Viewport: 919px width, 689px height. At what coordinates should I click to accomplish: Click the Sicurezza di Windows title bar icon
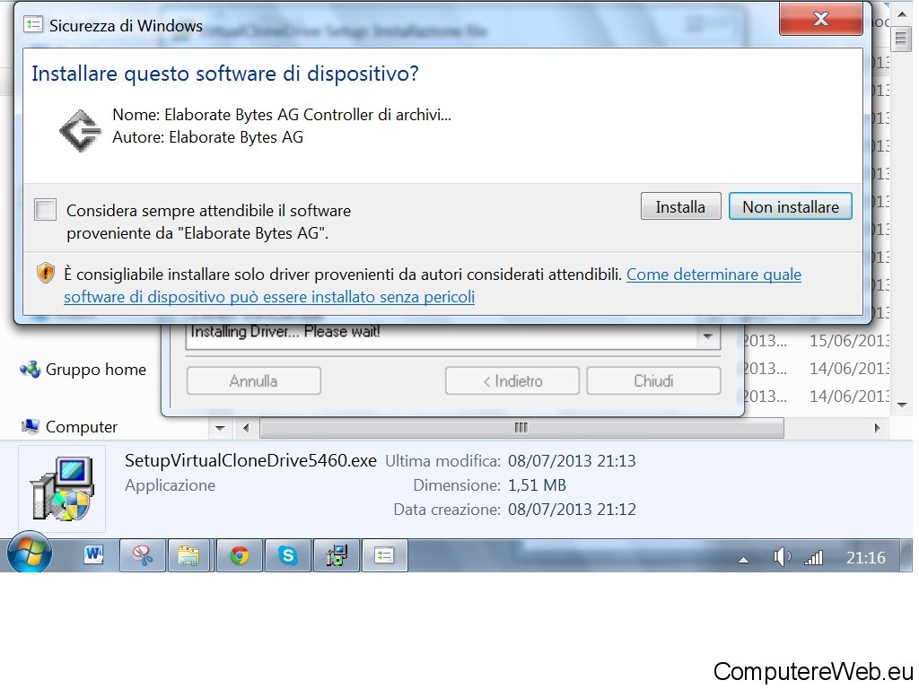[x=33, y=24]
